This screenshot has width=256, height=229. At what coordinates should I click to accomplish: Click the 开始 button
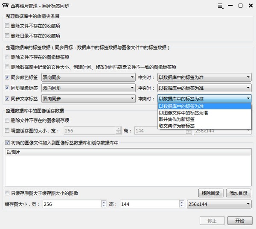click(239, 221)
